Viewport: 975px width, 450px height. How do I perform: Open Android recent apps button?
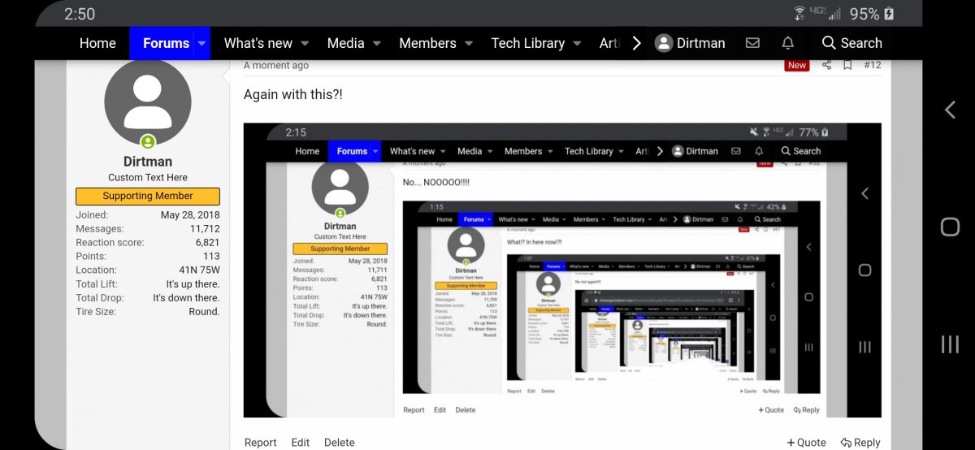point(950,344)
